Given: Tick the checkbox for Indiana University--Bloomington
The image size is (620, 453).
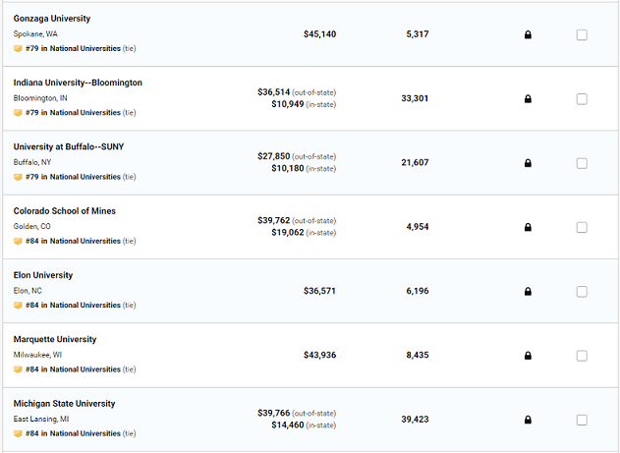Looking at the screenshot, I should [x=582, y=99].
